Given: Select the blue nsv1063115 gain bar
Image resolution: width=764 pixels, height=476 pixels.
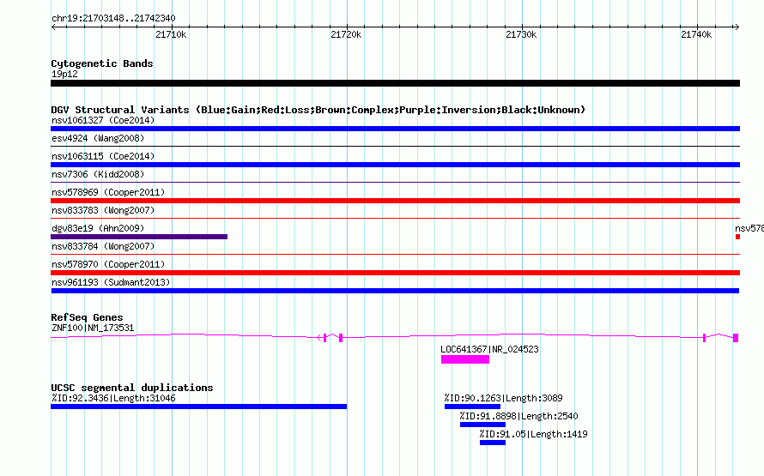Looking at the screenshot, I should click(395, 165).
